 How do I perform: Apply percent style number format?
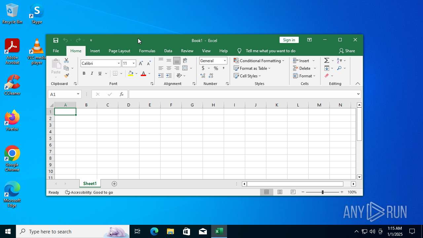(216, 68)
